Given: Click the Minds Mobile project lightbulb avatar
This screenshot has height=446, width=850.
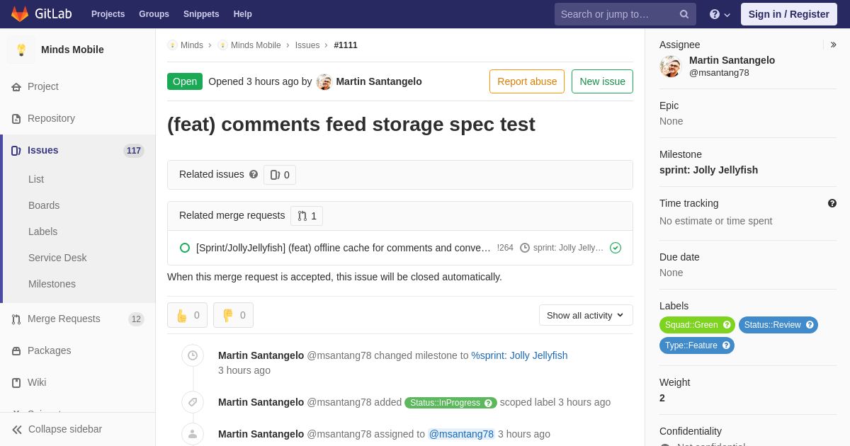Looking at the screenshot, I should (x=21, y=50).
